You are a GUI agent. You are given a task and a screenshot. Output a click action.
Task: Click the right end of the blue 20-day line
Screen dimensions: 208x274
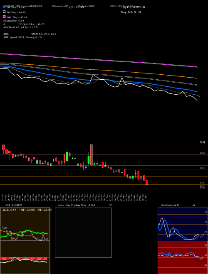pos(197,91)
